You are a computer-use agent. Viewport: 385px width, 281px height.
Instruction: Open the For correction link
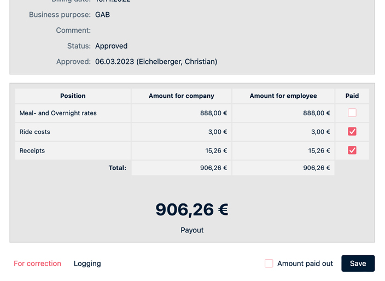(37, 264)
